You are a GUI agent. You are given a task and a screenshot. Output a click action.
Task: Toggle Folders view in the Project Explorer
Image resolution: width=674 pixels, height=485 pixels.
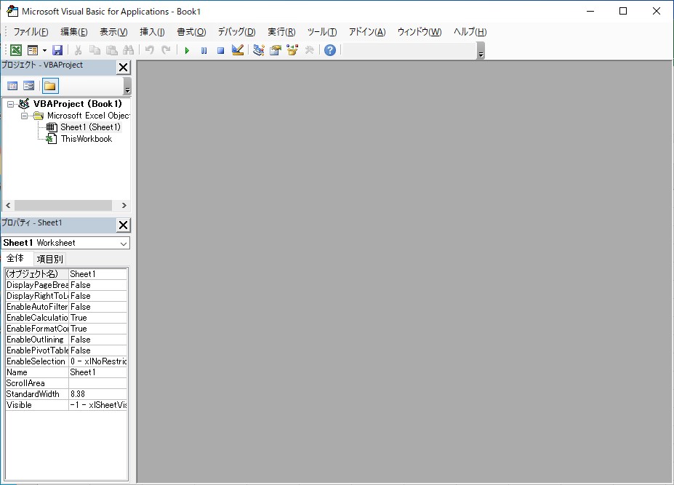tap(49, 85)
